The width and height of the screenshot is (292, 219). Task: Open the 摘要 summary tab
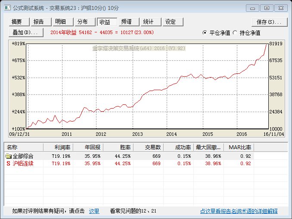(x=19, y=22)
